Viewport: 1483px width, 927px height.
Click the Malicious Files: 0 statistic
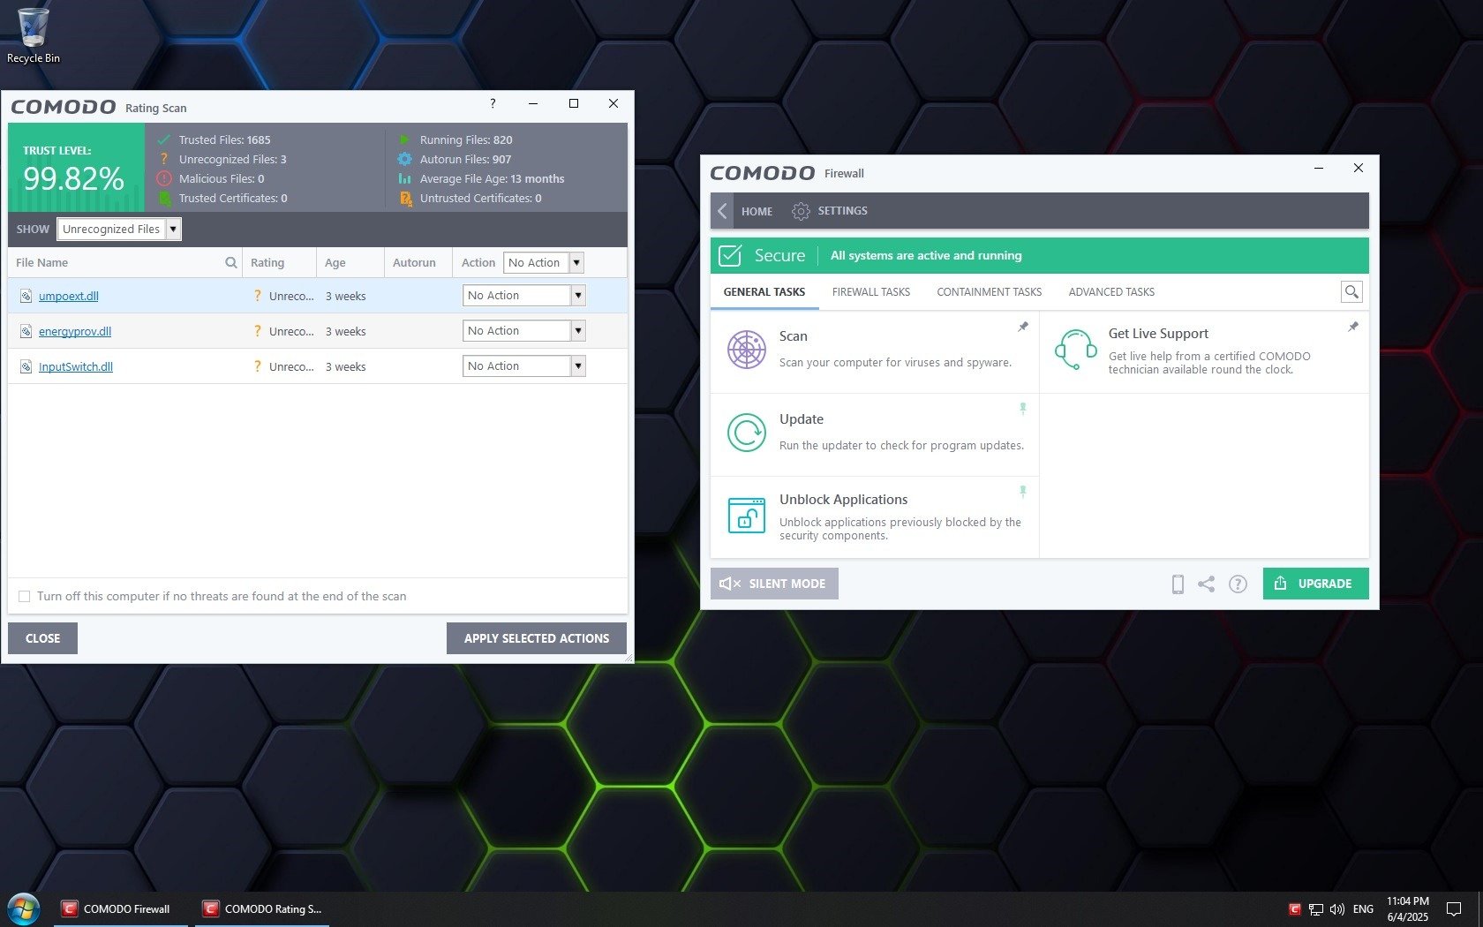(x=222, y=179)
